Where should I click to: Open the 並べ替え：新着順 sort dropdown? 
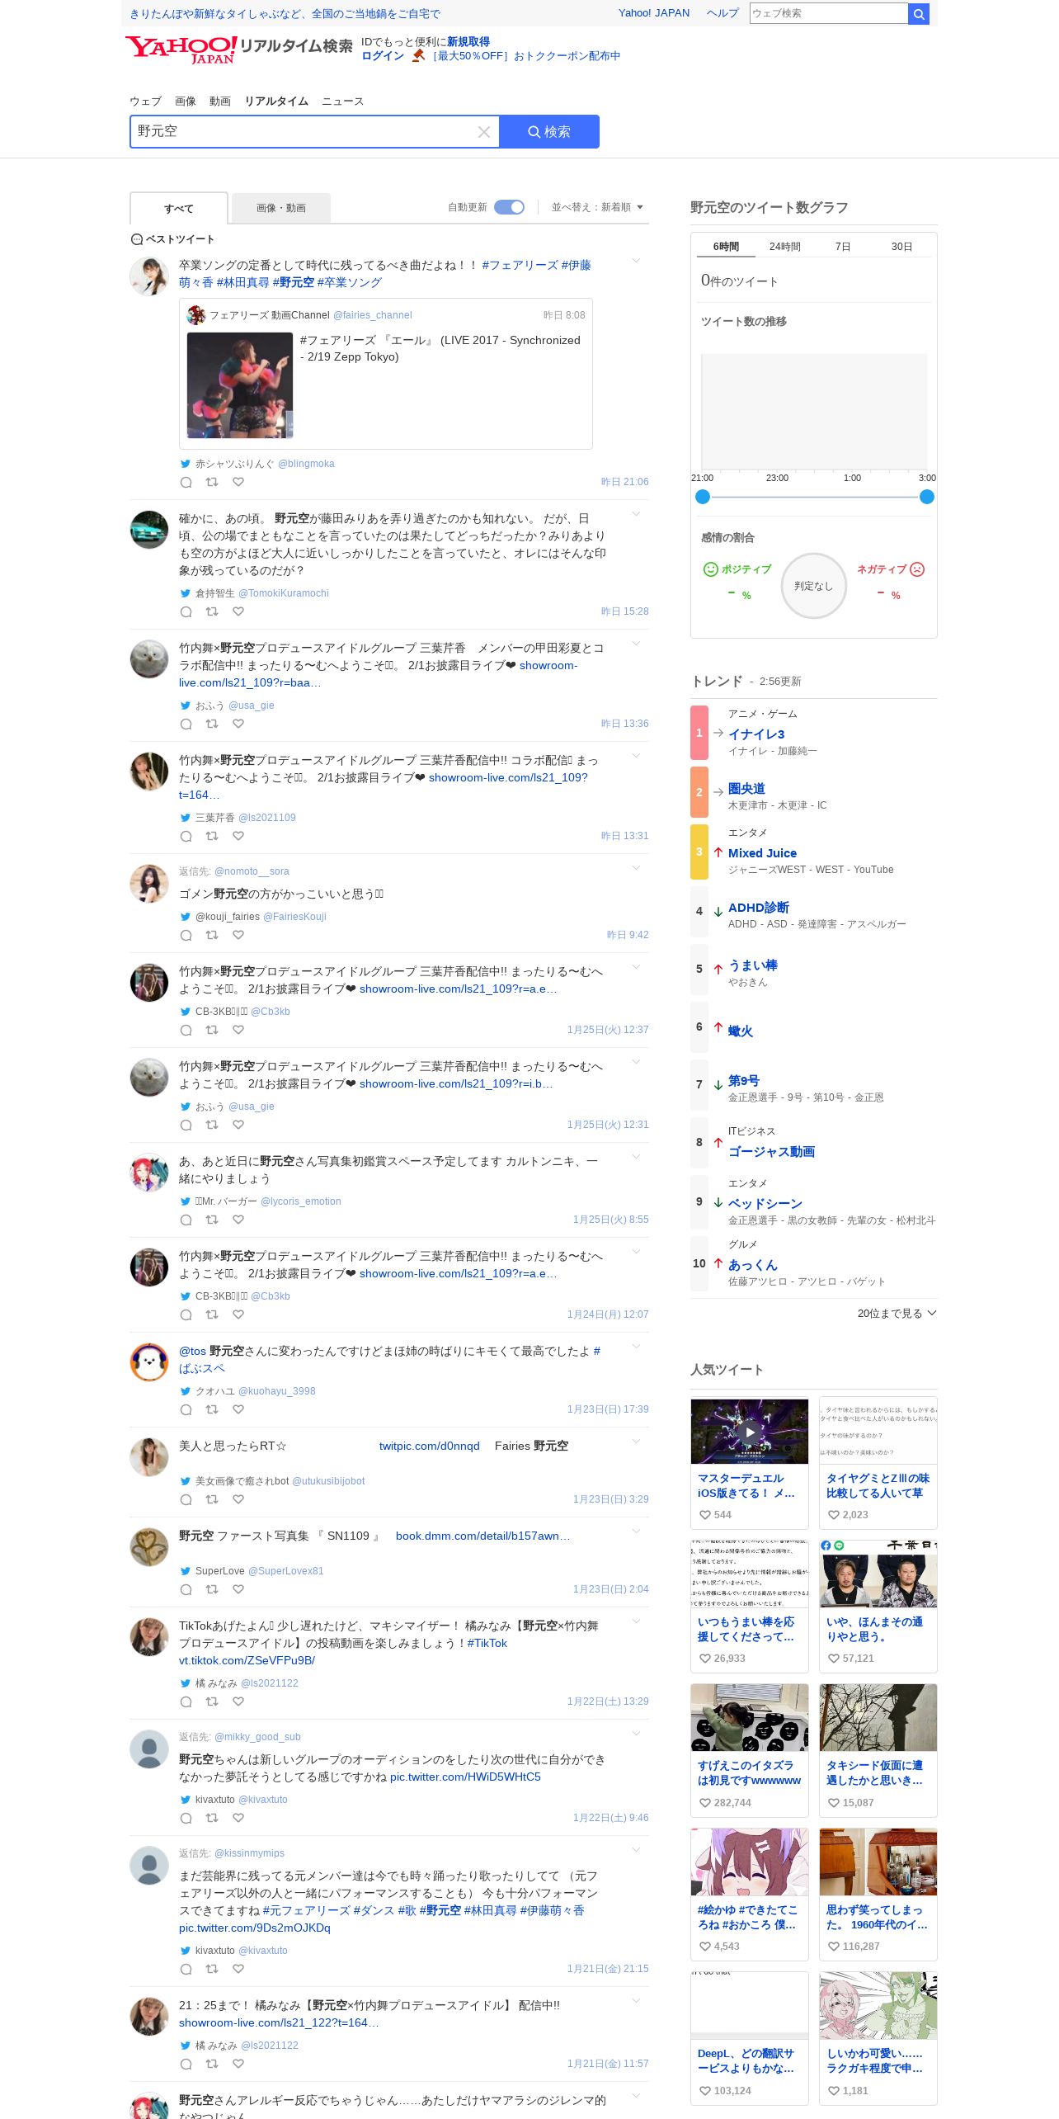(x=597, y=207)
